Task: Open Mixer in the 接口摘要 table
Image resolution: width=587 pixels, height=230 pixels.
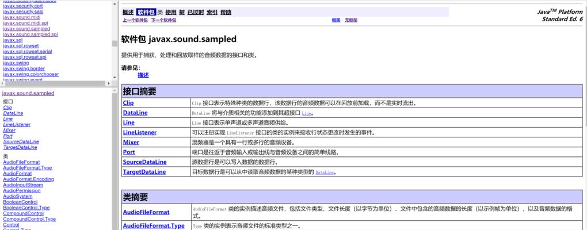Action: coord(131,142)
